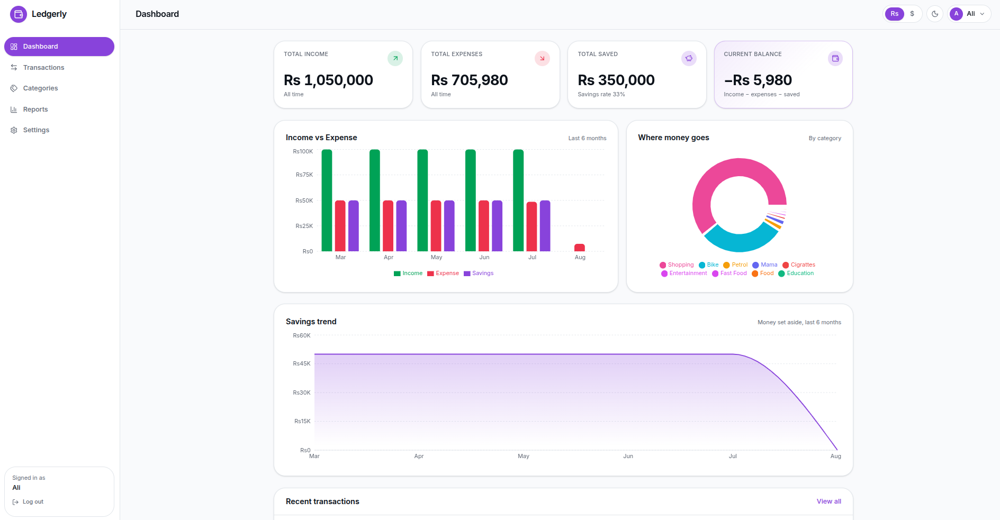
Task: Click the Categories tag icon
Action: 14,88
